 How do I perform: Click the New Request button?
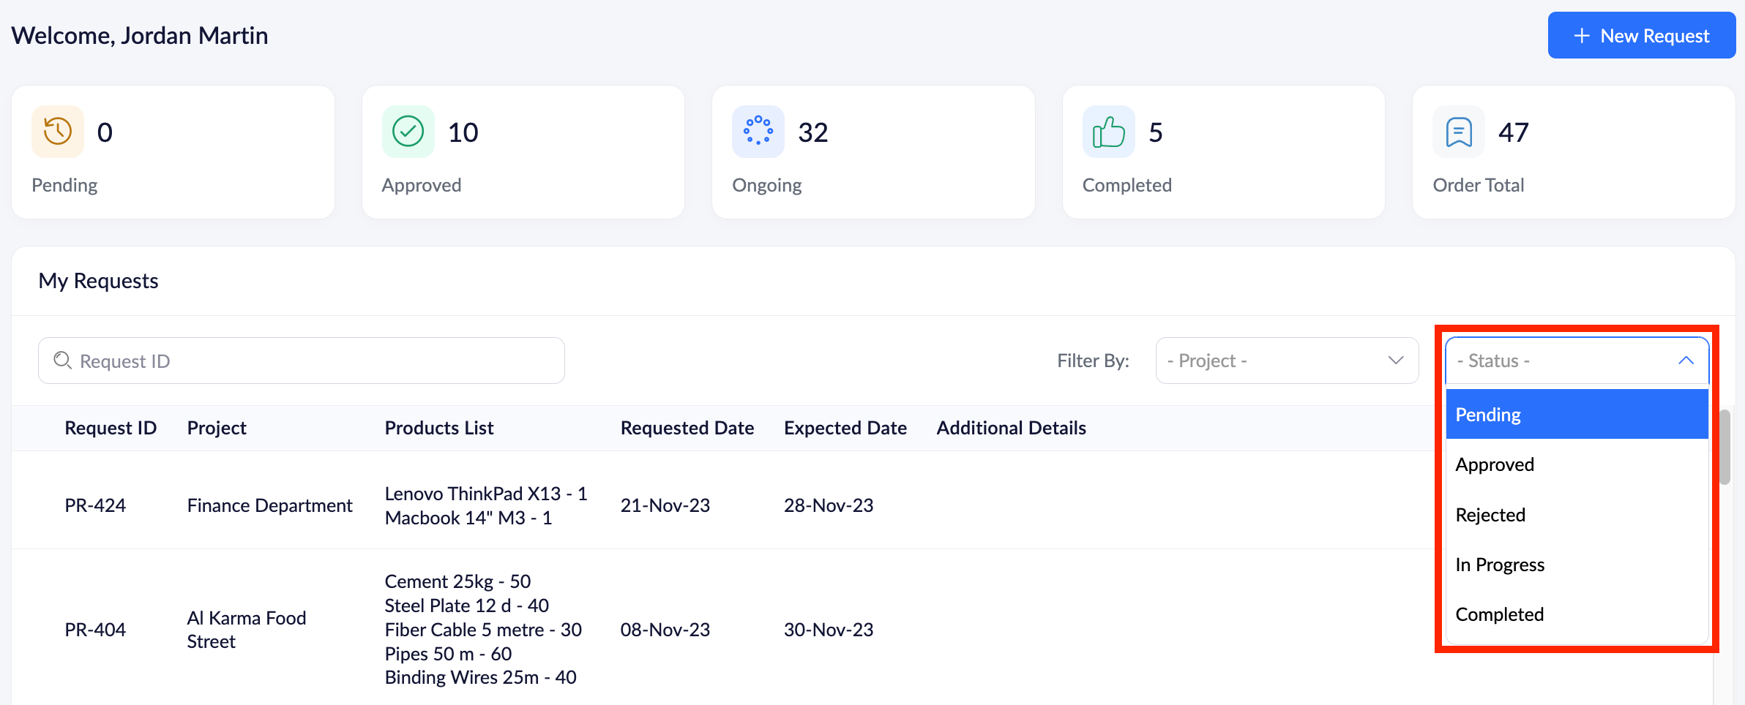[x=1641, y=36]
